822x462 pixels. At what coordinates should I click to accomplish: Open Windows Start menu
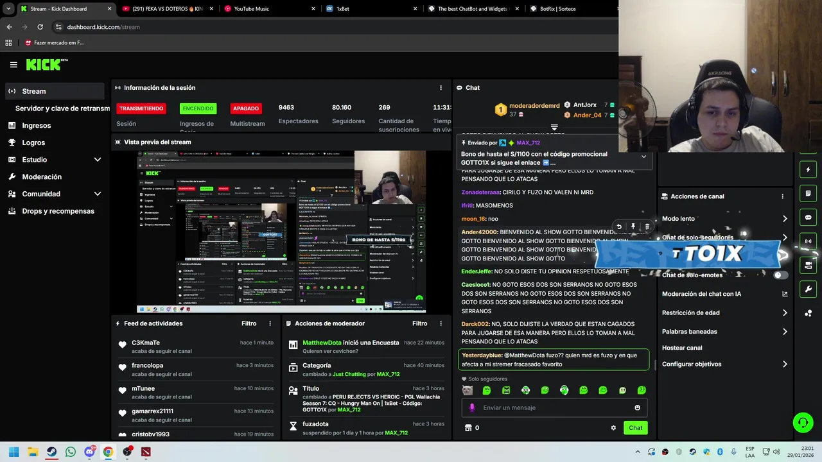click(x=14, y=452)
